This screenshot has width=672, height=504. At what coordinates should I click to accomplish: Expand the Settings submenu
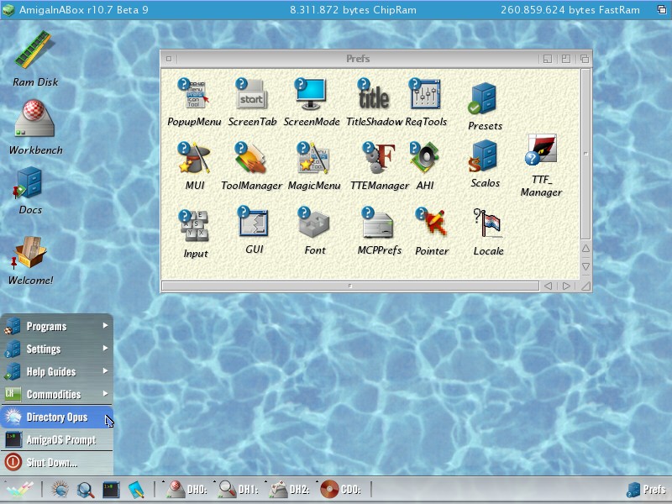click(56, 349)
